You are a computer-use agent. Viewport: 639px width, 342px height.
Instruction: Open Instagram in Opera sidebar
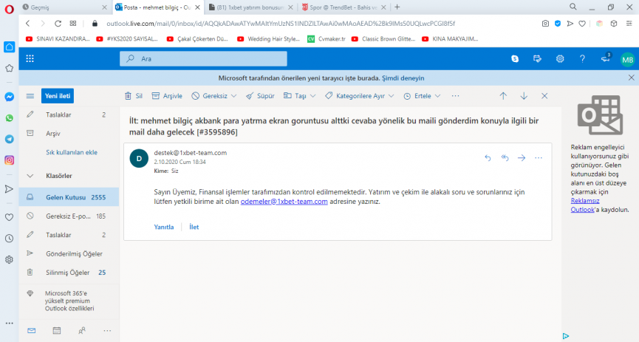coord(9,160)
